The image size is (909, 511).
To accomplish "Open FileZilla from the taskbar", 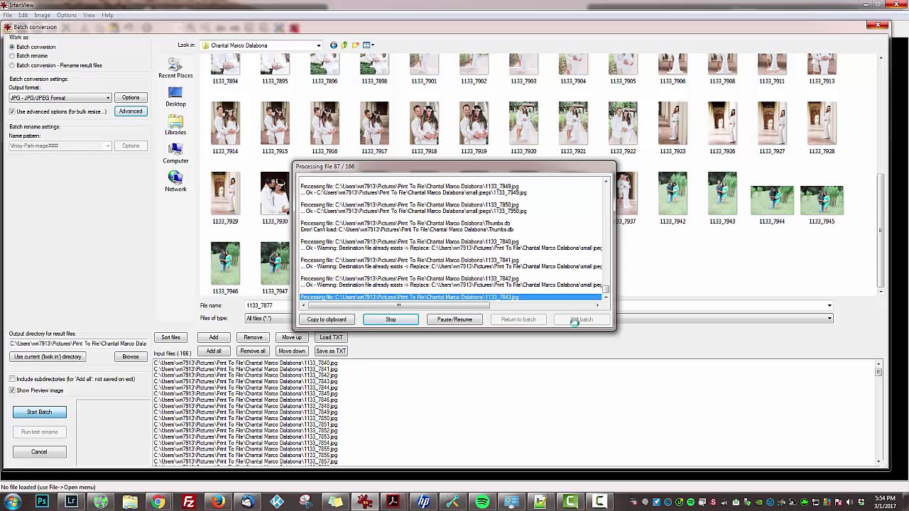I will coord(189,502).
